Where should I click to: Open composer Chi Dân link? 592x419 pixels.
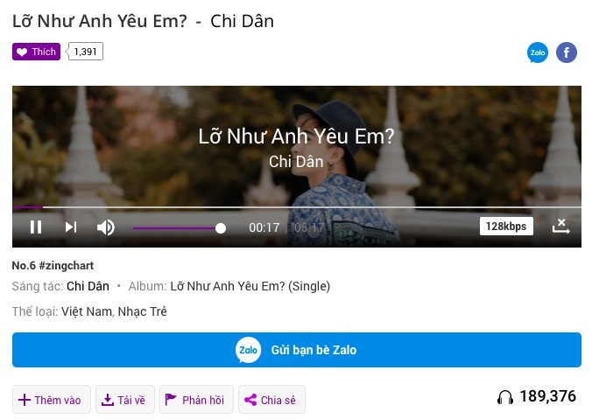click(88, 286)
